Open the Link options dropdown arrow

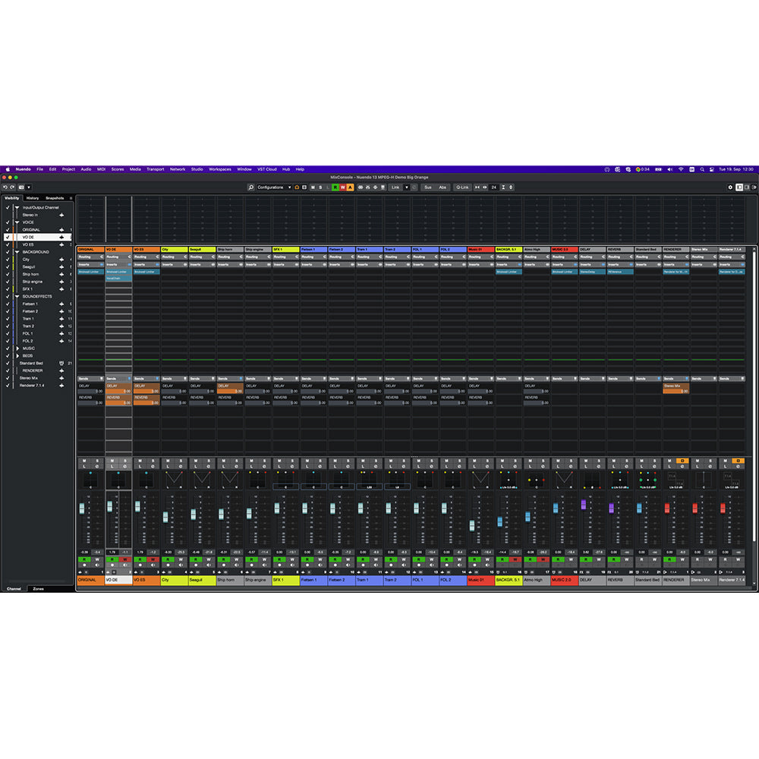(407, 187)
